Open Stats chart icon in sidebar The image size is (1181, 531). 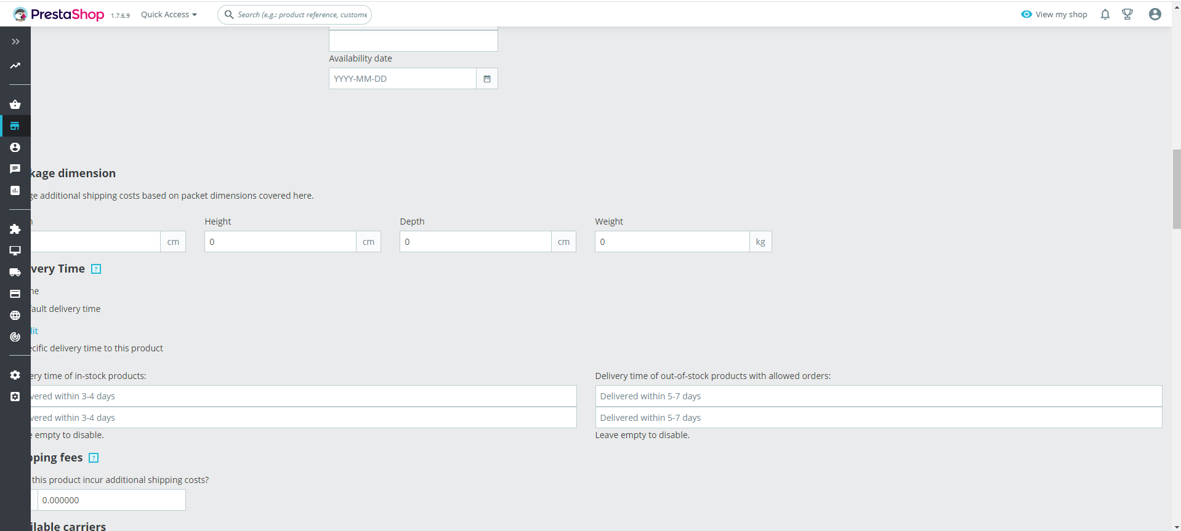(x=15, y=191)
